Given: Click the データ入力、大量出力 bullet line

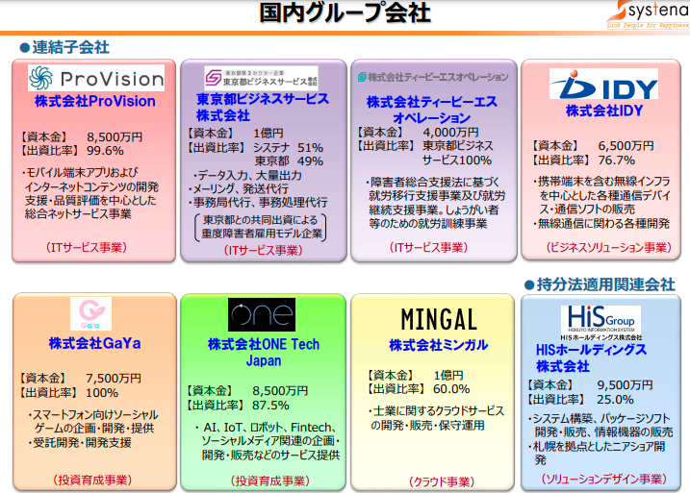Looking at the screenshot, I should (247, 175).
